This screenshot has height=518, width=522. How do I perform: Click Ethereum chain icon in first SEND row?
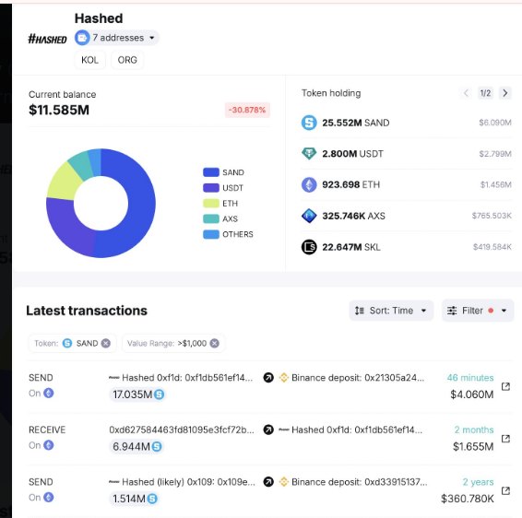[x=49, y=393]
